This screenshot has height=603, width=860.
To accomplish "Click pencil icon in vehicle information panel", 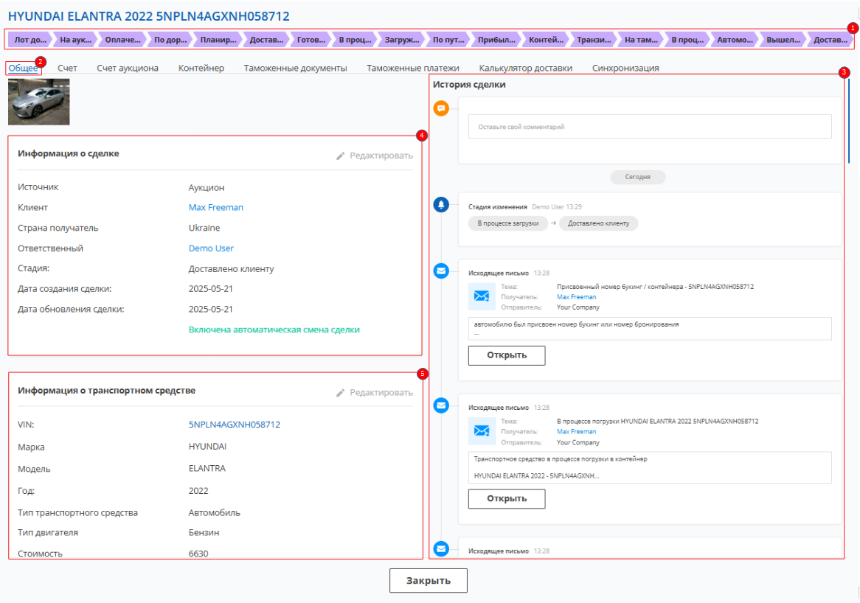I will pyautogui.click(x=340, y=393).
